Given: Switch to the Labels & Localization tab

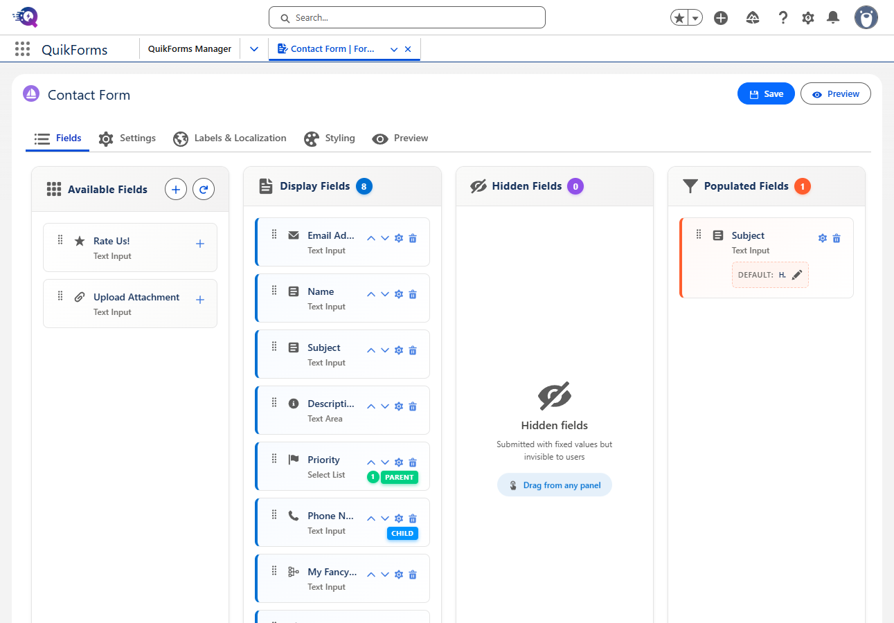Looking at the screenshot, I should click(229, 138).
